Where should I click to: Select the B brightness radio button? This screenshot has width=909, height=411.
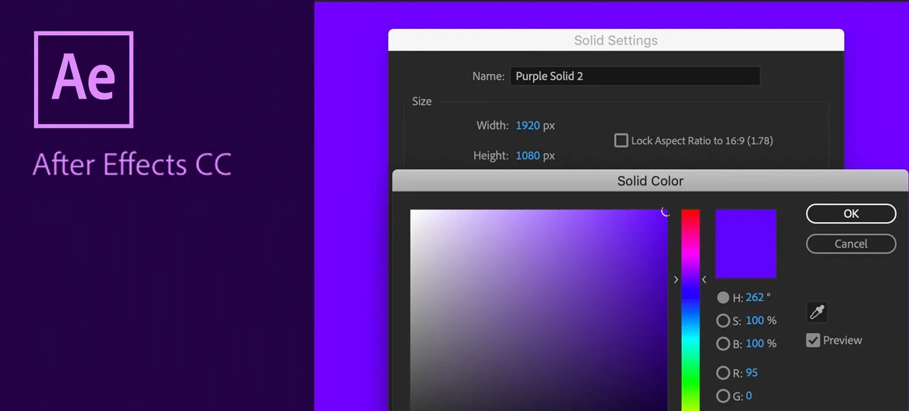coord(723,344)
